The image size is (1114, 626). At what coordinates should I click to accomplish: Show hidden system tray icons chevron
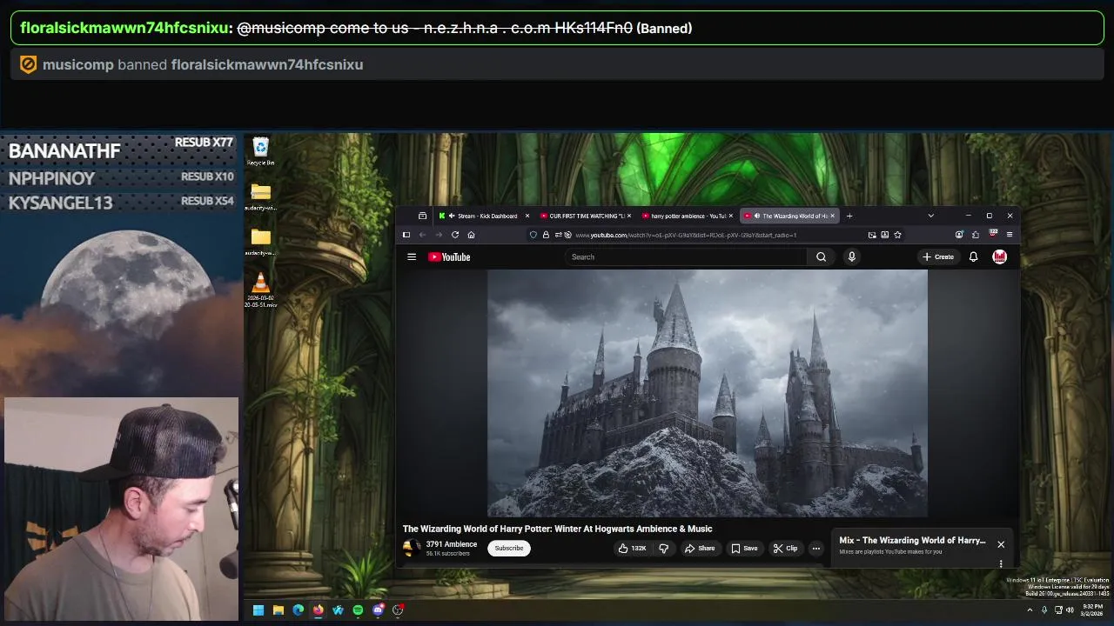point(1030,609)
